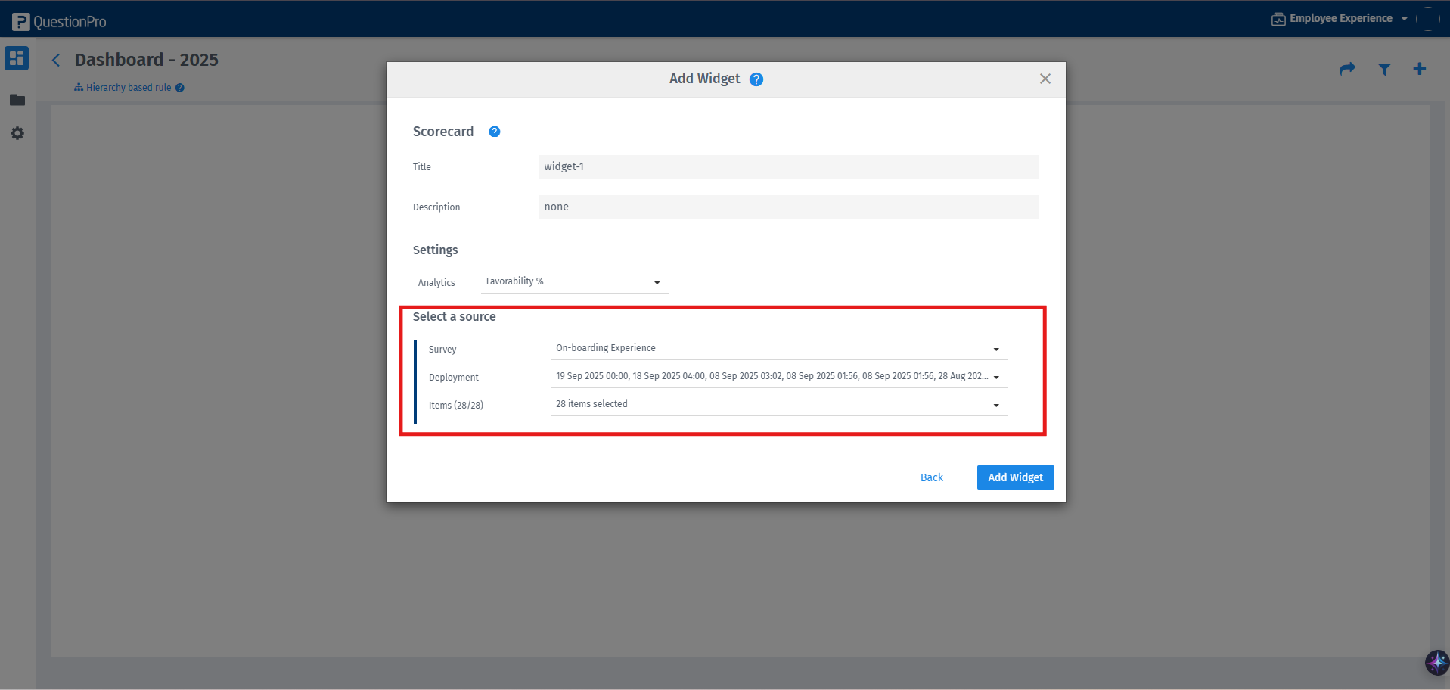Click the share dashboard arrow icon
1450x690 pixels.
click(x=1347, y=69)
